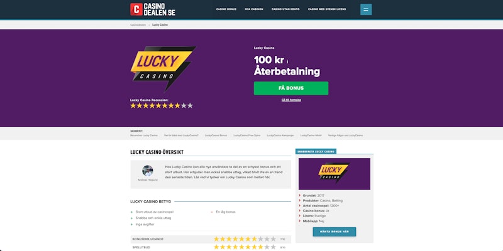The width and height of the screenshot is (503, 251).
Task: Click the Casinodealen.se logo
Action: pos(153,9)
